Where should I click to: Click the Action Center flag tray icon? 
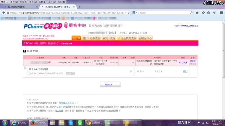(x=199, y=123)
